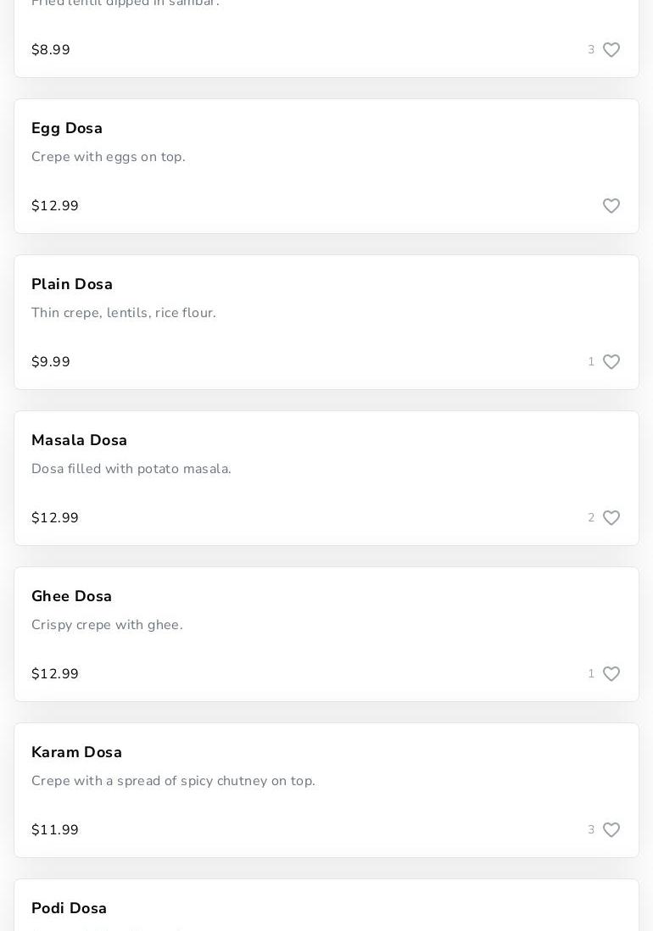
Task: Click the Masala Dosa description text
Action: (131, 469)
